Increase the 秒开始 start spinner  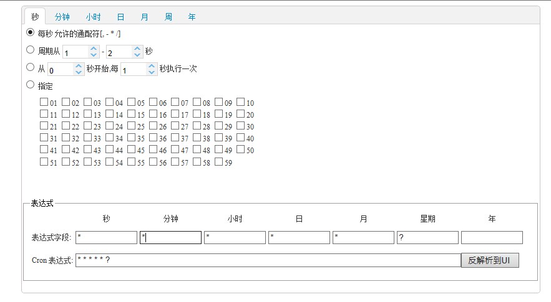[x=79, y=66]
